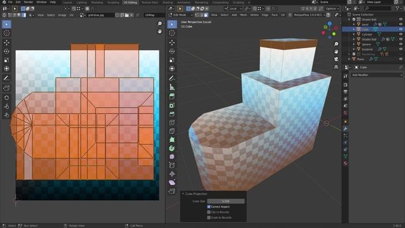This screenshot has width=405, height=228.
Task: Switch to the Texture Paint workspace tab
Action: point(149,3)
